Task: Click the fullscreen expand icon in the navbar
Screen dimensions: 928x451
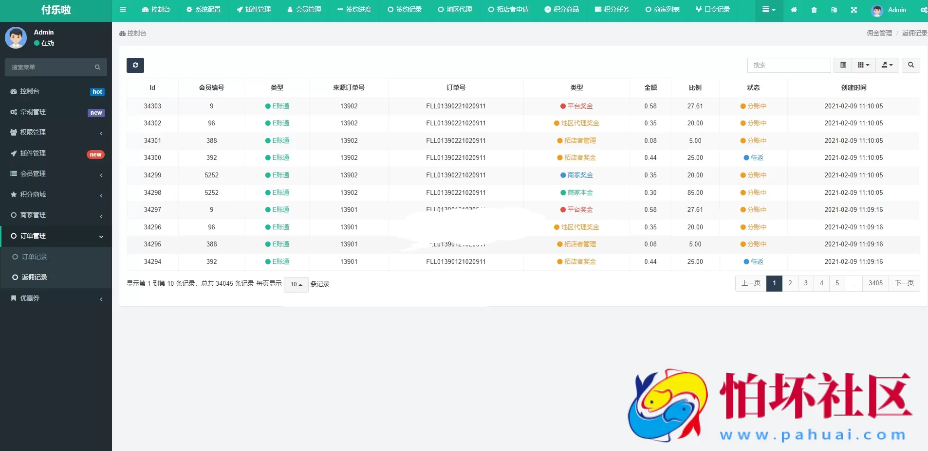Action: point(854,10)
